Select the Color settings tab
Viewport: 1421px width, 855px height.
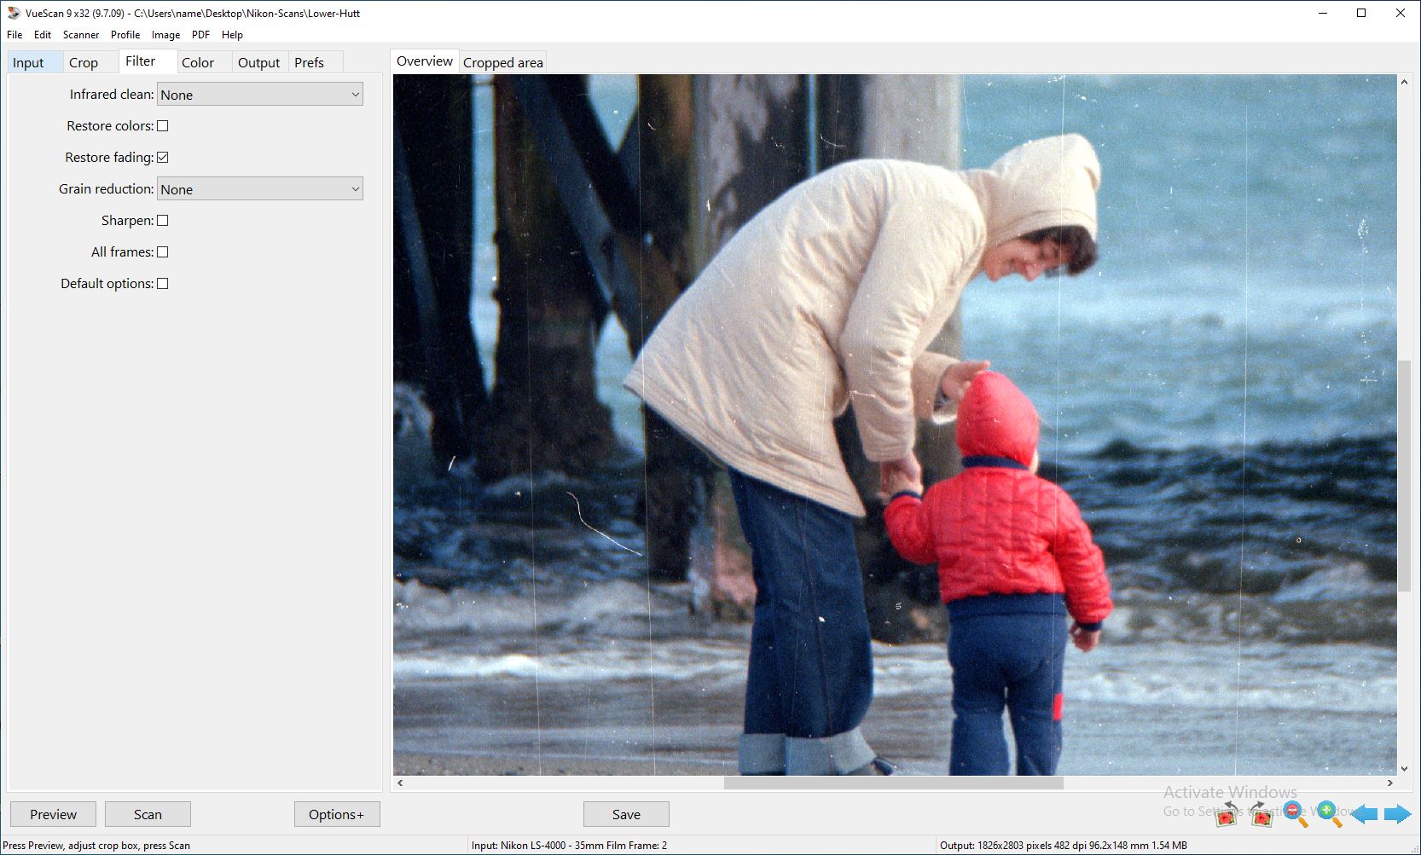click(198, 61)
